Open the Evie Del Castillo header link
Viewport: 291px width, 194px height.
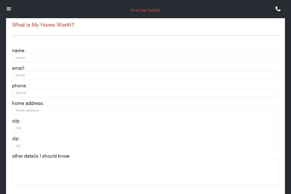[145, 10]
